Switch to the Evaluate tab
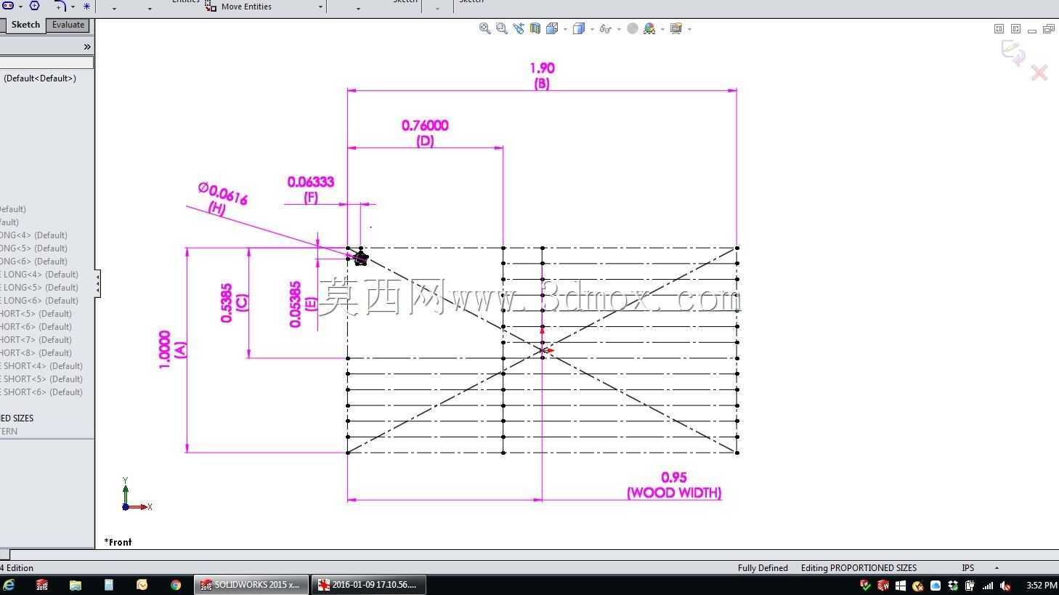The height and width of the screenshot is (595, 1059). pyautogui.click(x=68, y=25)
